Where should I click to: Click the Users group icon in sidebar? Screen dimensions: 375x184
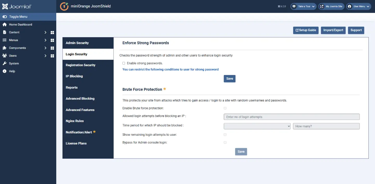tap(4, 56)
